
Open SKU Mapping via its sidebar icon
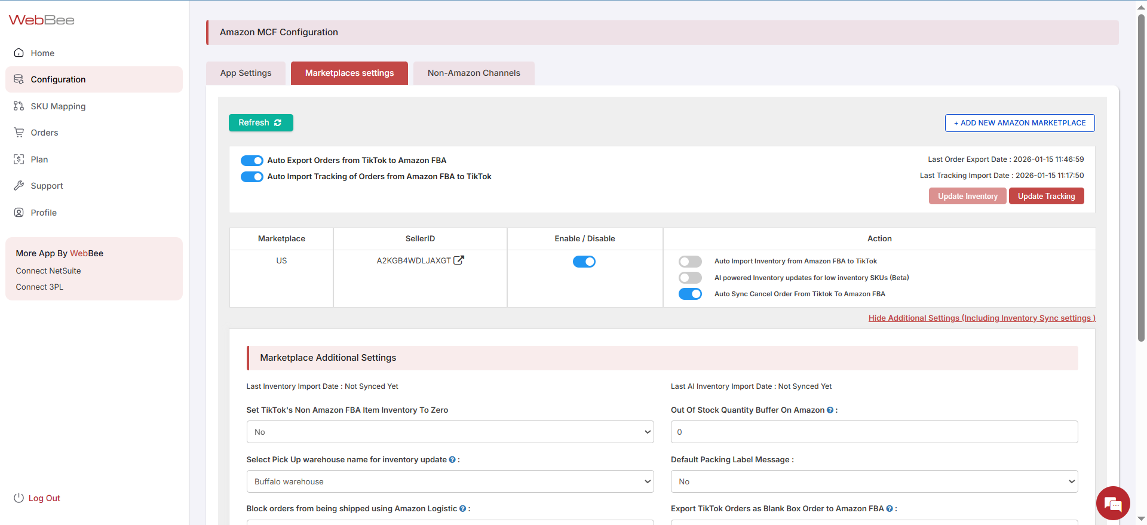[x=19, y=106]
